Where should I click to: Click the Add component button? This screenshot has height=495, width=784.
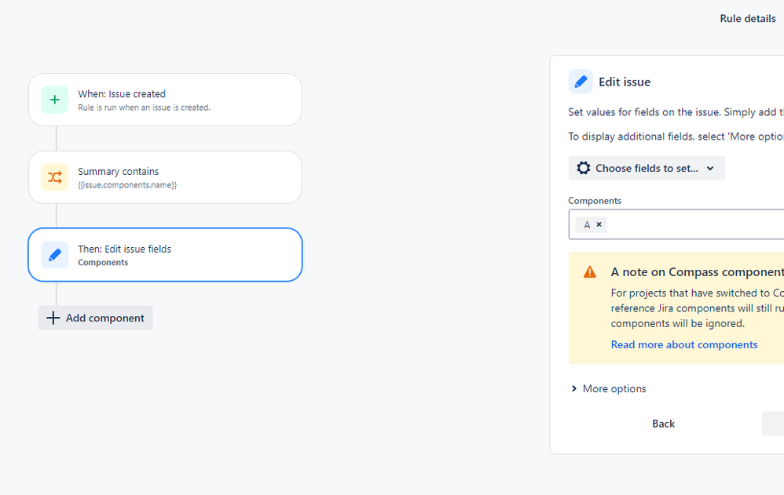coord(96,318)
